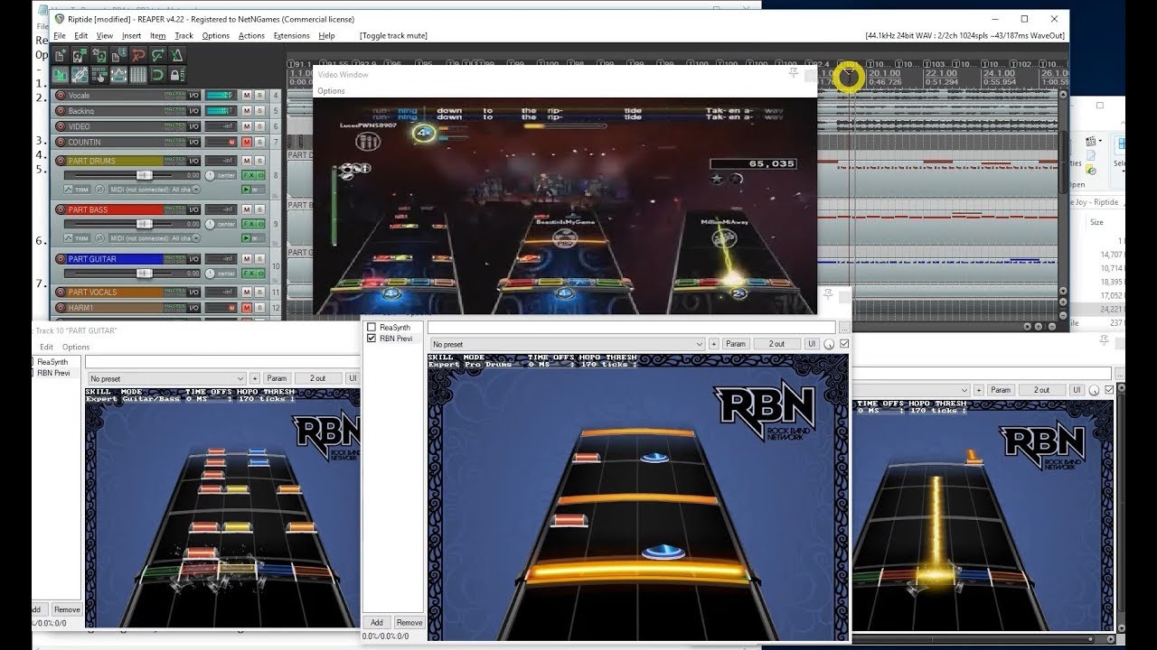The image size is (1157, 650).
Task: Pin the Video Window
Action: click(x=793, y=72)
